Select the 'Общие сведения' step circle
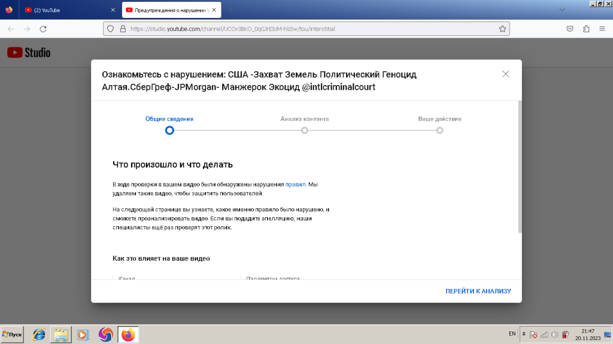 (x=169, y=130)
